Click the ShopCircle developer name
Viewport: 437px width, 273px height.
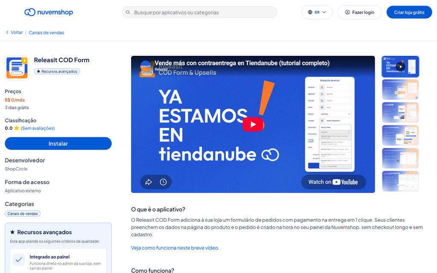click(16, 169)
